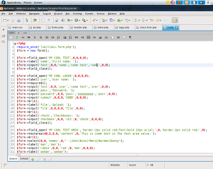Open the Scripts menu
The height and width of the screenshot is (169, 213).
tap(89, 14)
